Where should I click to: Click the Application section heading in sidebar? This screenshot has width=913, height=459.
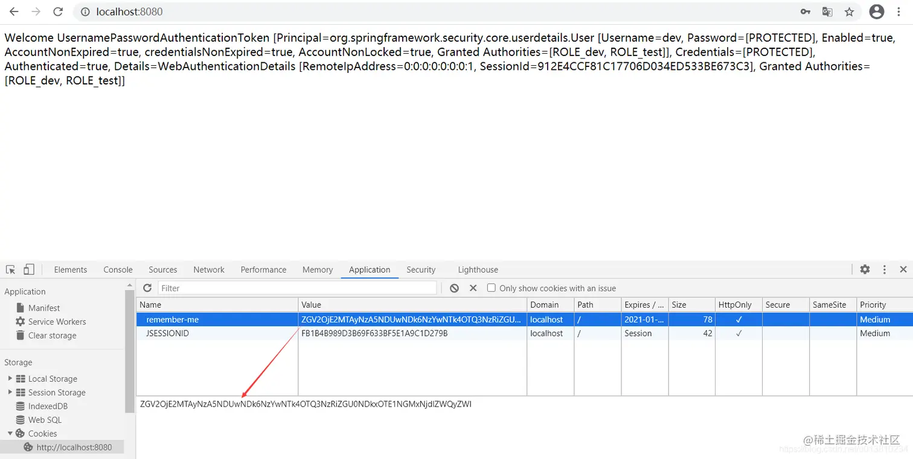25,291
